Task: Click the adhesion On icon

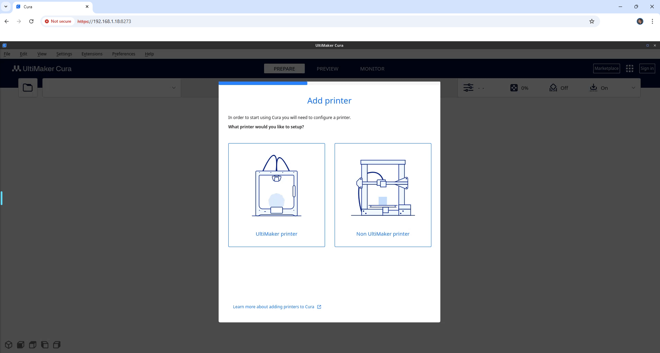Action: 594,88
